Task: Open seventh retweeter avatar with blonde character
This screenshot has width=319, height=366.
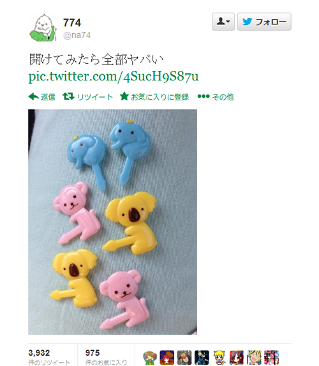Action: (254, 357)
